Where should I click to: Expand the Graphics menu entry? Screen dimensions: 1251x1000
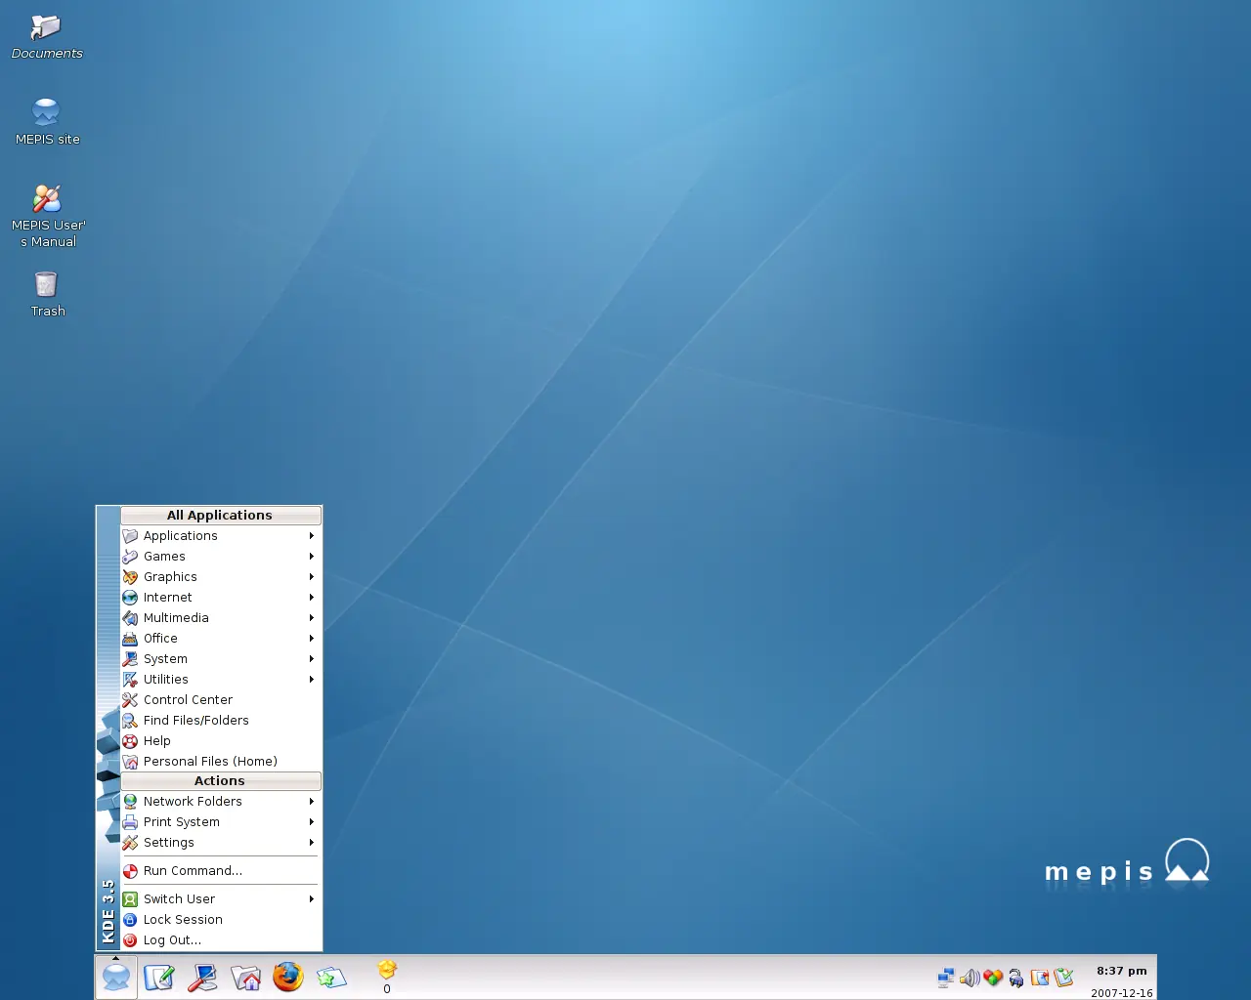tap(221, 577)
